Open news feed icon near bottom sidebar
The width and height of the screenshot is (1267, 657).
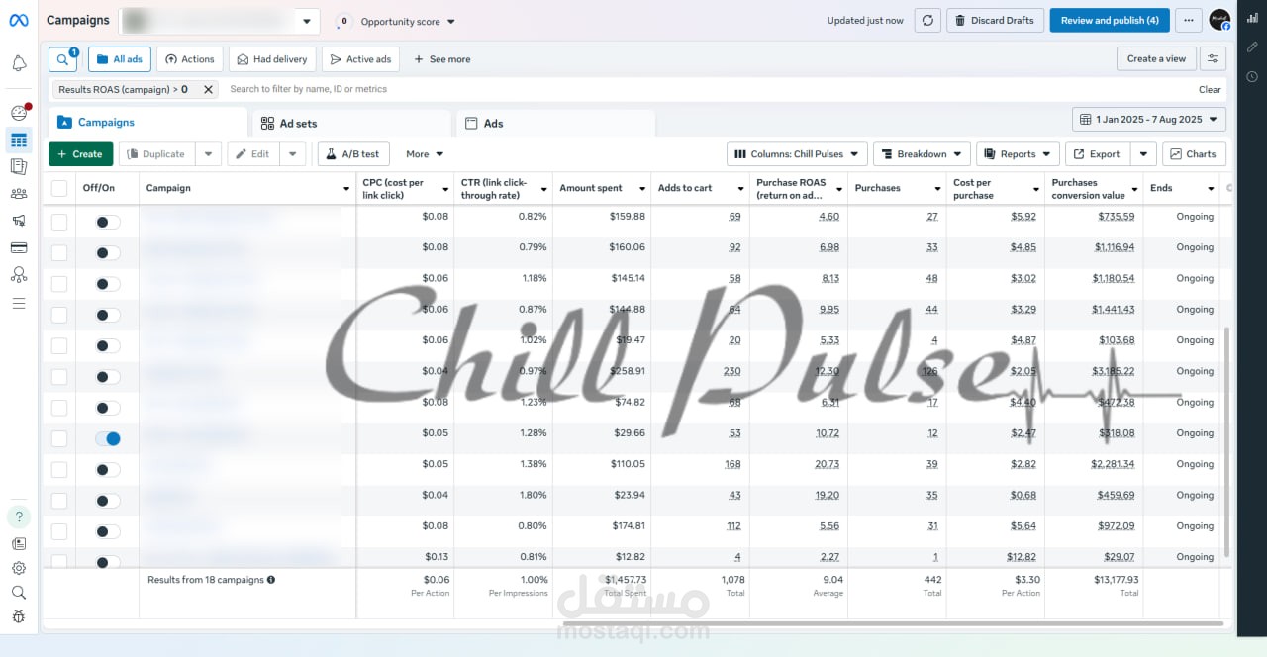point(19,543)
